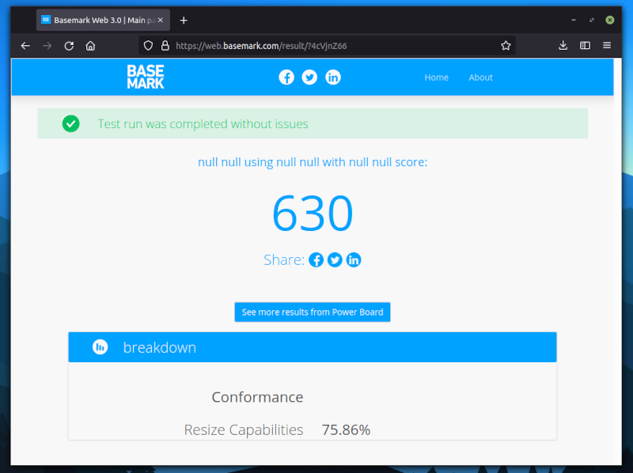Screen dimensions: 633x473
Task: Click the Conformance heading
Action: tap(258, 397)
